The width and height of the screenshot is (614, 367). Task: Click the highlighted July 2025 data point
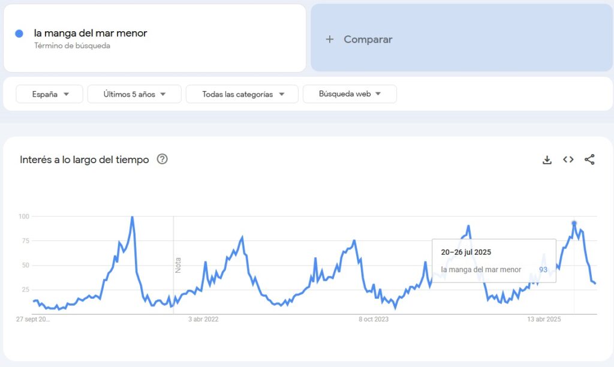pyautogui.click(x=574, y=223)
